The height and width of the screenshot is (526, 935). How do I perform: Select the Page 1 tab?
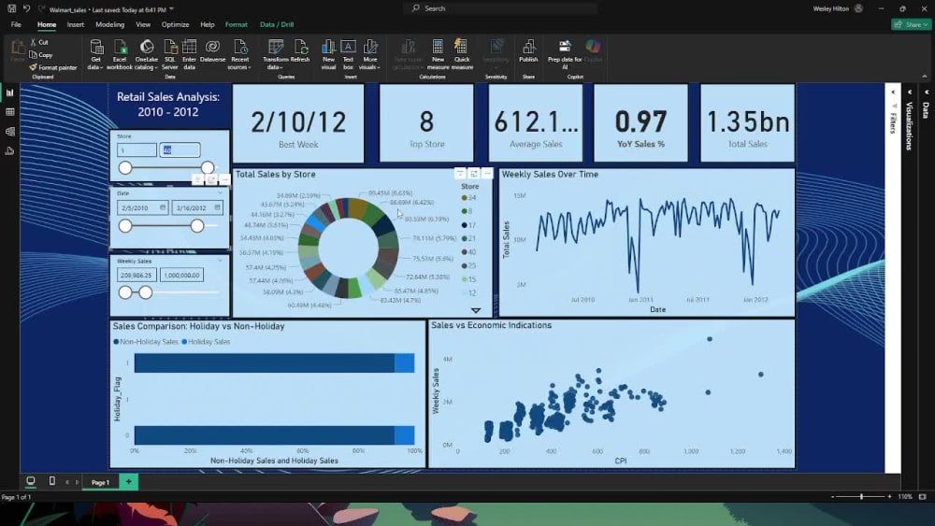point(100,482)
